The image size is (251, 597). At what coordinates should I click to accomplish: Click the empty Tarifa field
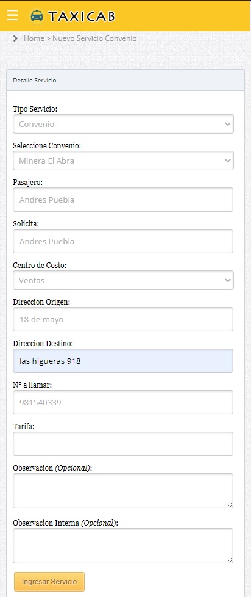pyautogui.click(x=123, y=444)
